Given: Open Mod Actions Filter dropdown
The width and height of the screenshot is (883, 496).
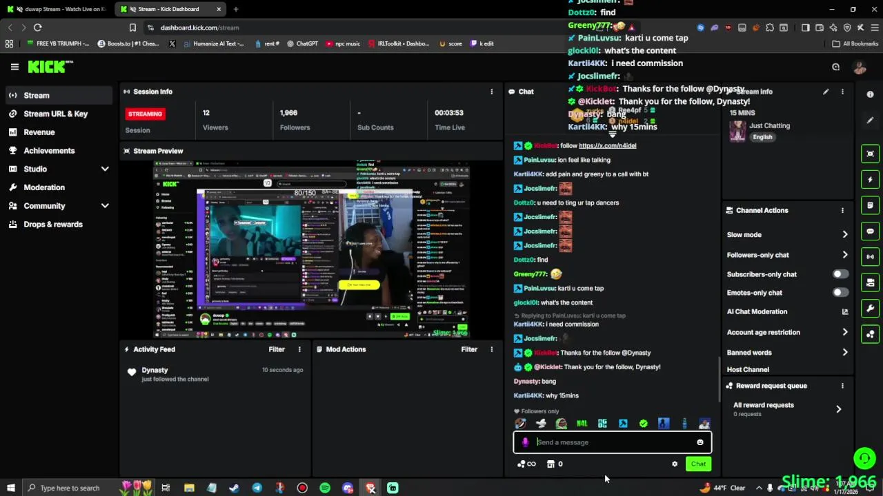Looking at the screenshot, I should tap(469, 349).
